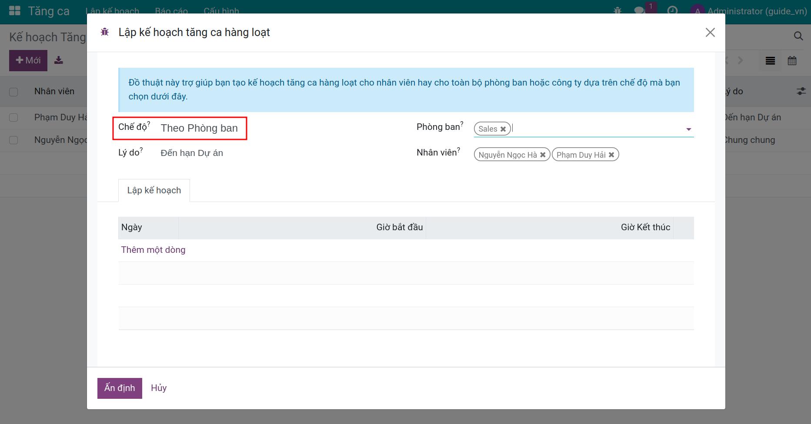
Task: Open the Chế độ mode selector
Action: (199, 128)
